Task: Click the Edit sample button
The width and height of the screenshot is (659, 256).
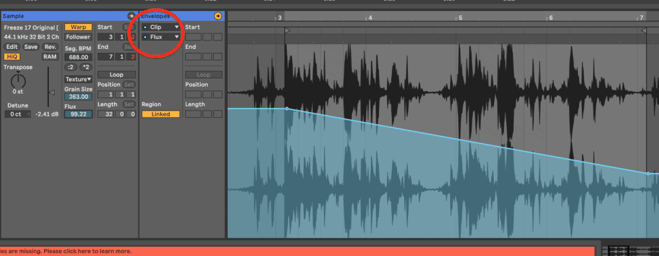Action: tap(12, 47)
